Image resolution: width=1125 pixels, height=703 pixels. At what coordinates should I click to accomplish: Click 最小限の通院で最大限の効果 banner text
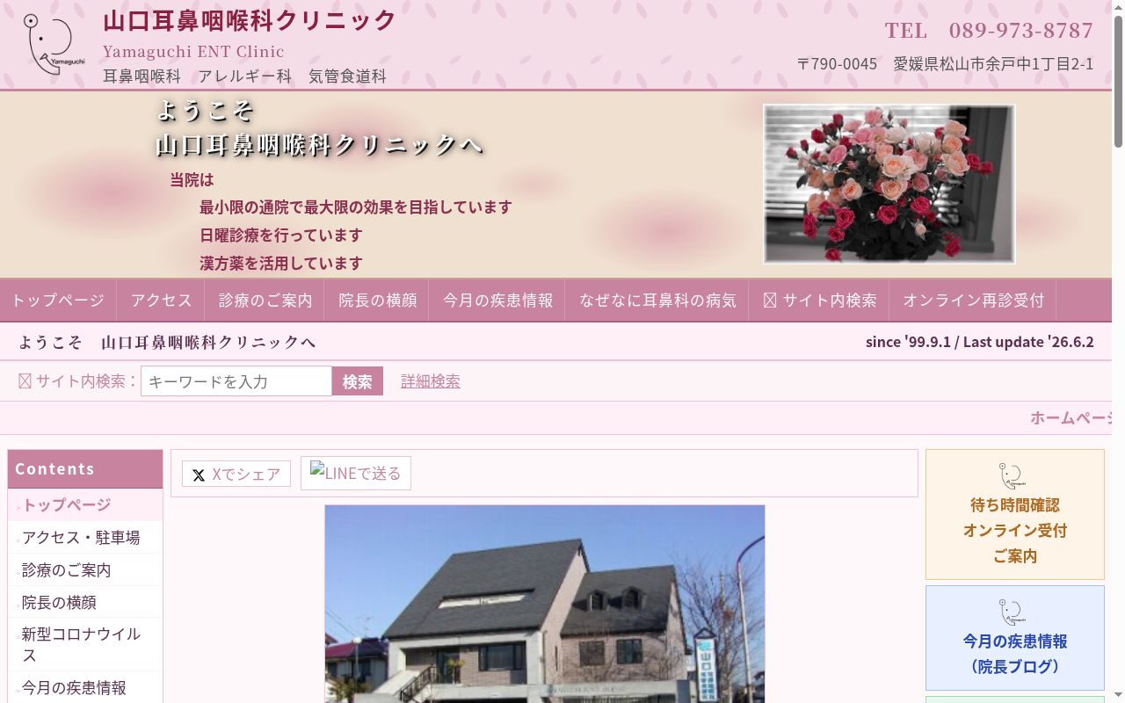[x=355, y=207]
